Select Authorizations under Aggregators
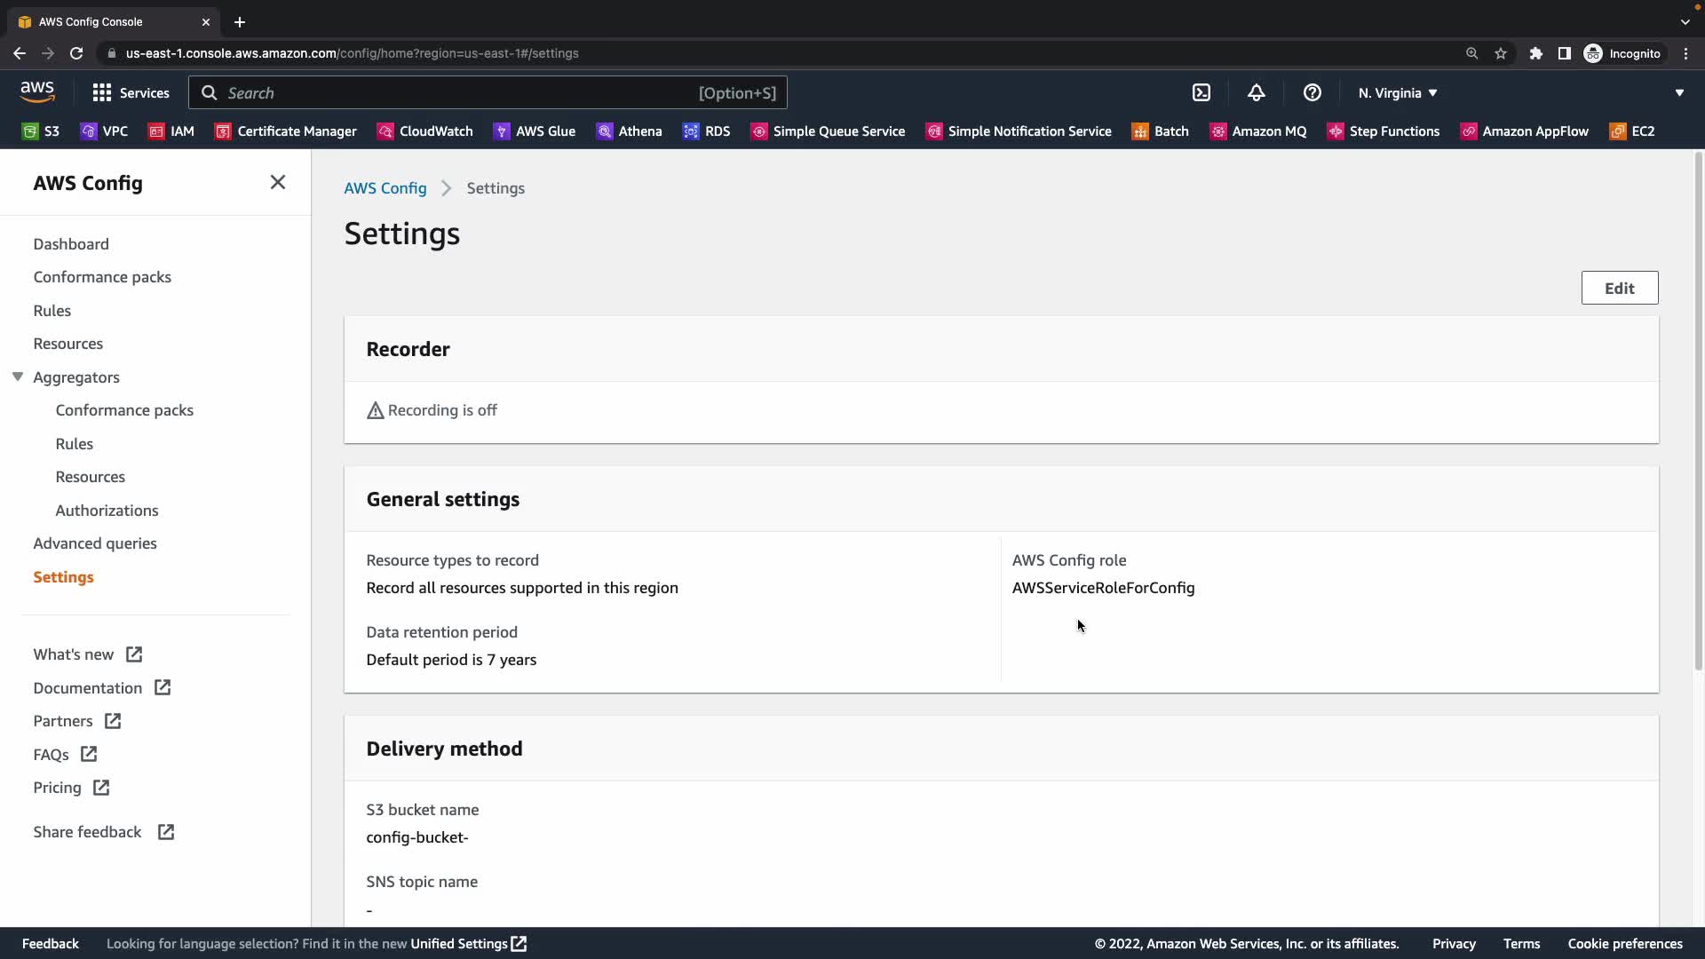The image size is (1705, 959). pyautogui.click(x=107, y=511)
